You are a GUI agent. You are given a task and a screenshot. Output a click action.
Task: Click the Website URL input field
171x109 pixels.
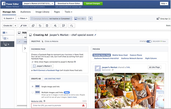(x=59, y=105)
